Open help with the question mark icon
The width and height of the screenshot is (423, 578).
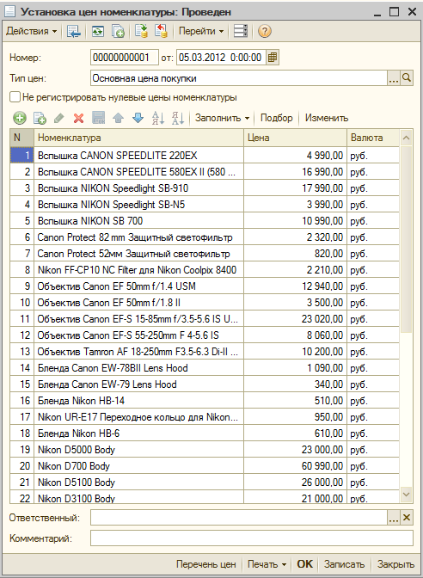(x=265, y=31)
